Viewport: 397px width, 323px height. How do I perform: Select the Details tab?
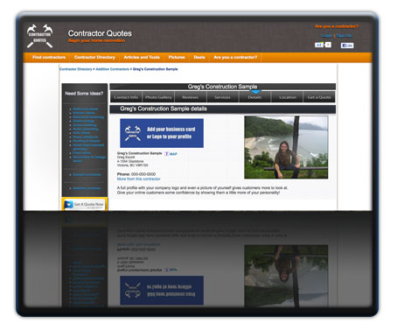(254, 97)
